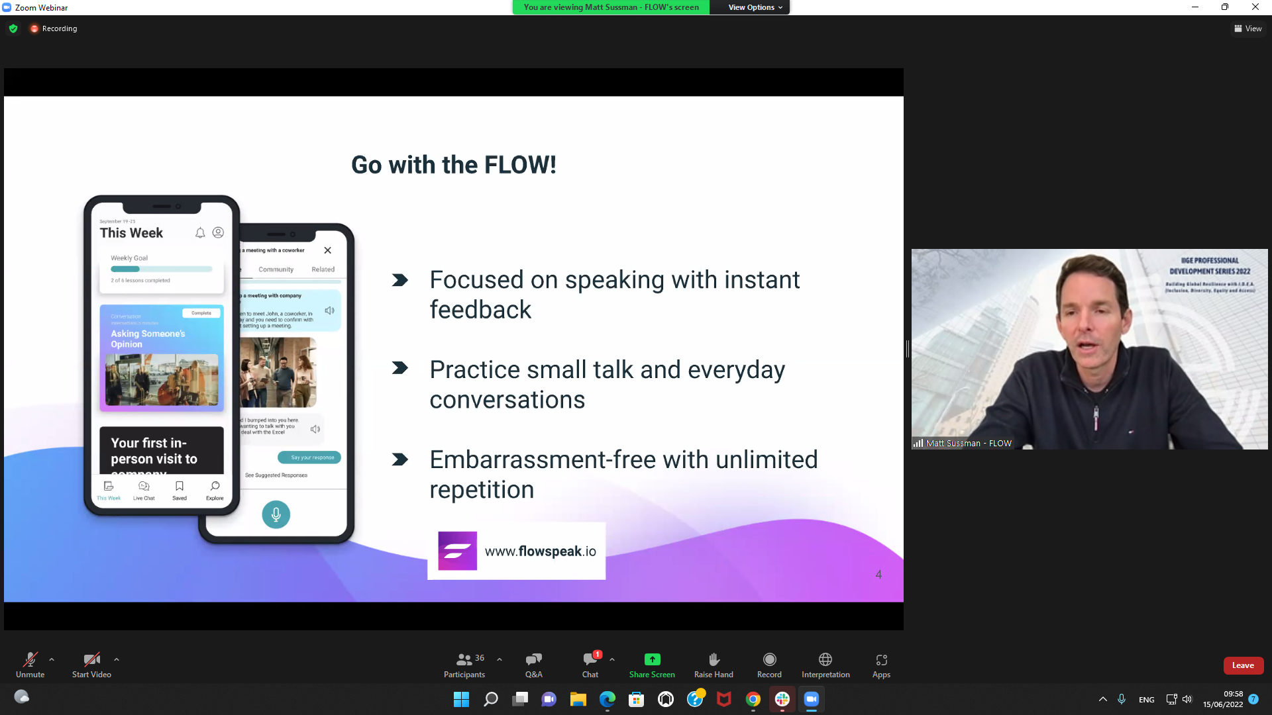The image size is (1272, 715).
Task: Open the View Options dropdown
Action: 755,7
